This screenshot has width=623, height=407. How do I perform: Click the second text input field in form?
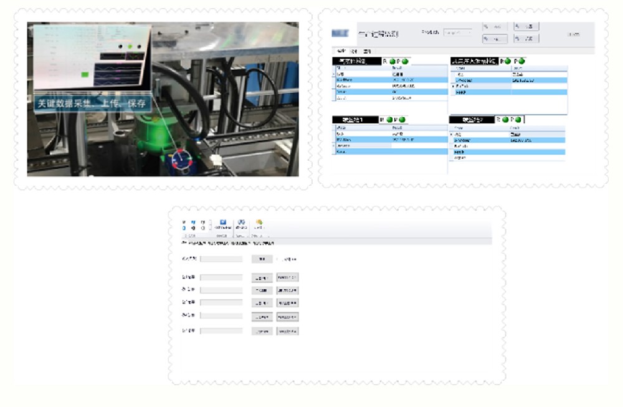pyautogui.click(x=221, y=277)
